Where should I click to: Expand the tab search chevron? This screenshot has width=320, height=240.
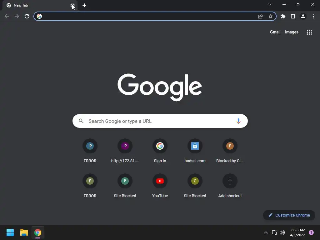[x=270, y=4]
